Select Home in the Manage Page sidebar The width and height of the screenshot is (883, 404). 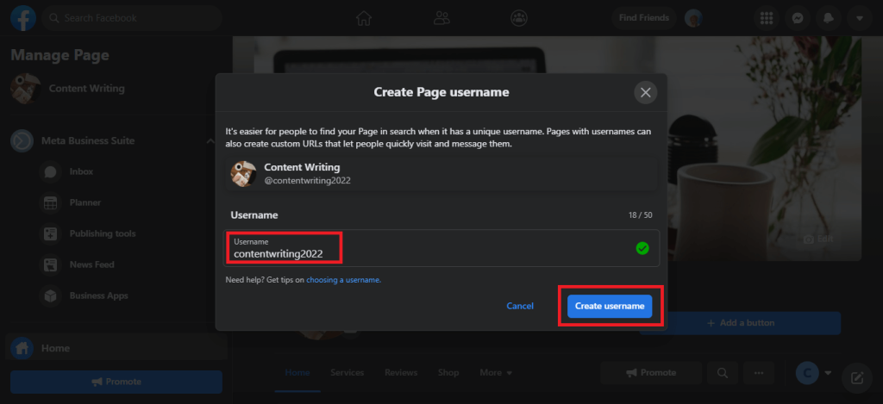pos(116,348)
